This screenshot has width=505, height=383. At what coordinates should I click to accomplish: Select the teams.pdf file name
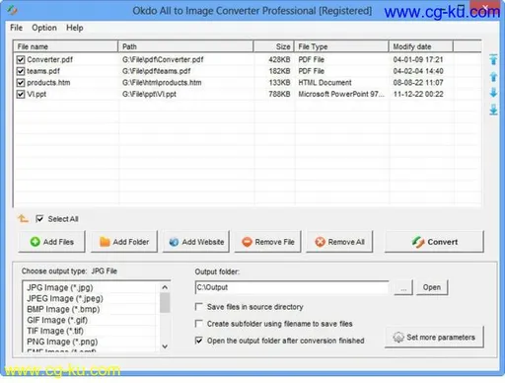[x=43, y=71]
